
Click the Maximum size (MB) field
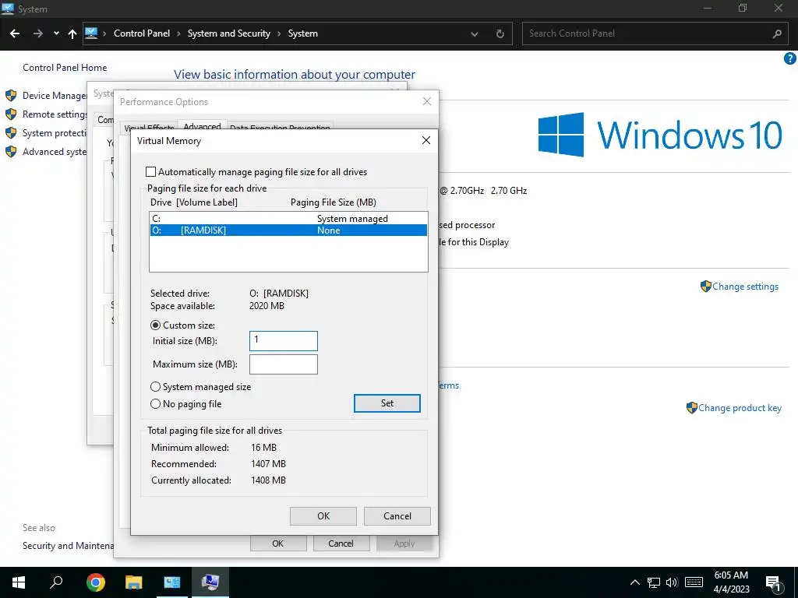284,364
